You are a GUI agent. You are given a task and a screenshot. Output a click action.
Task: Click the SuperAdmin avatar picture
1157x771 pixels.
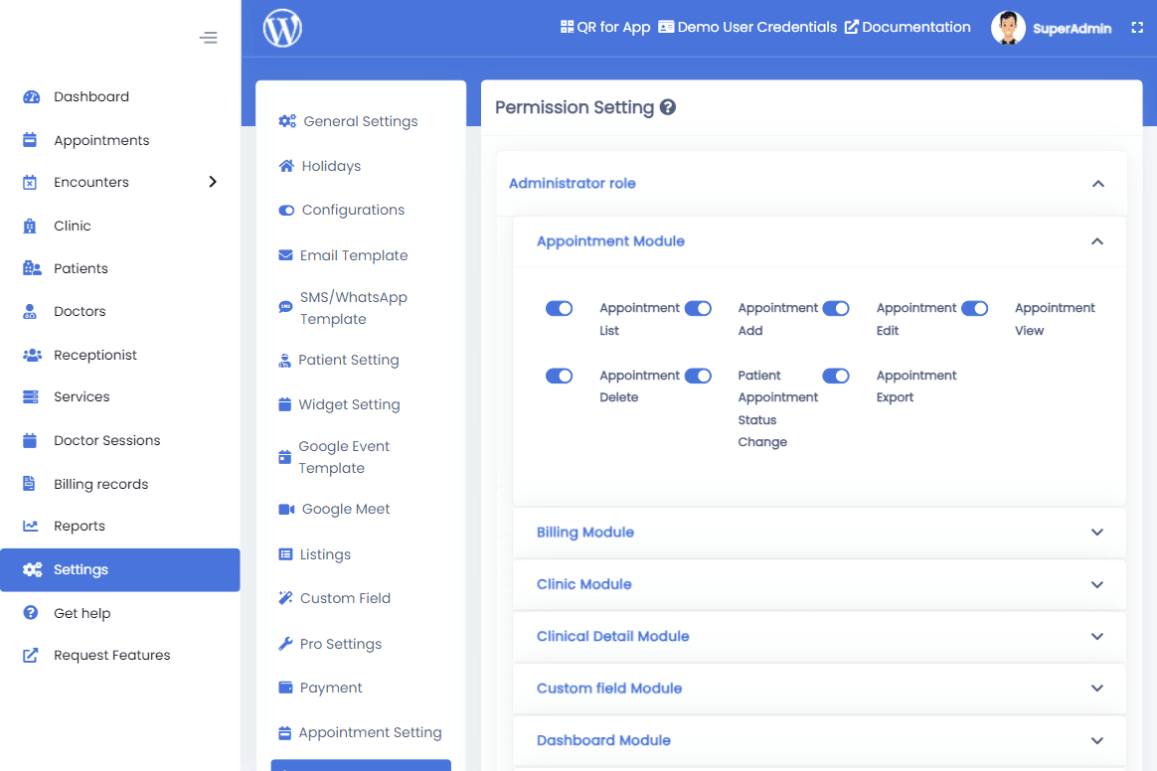tap(1008, 28)
